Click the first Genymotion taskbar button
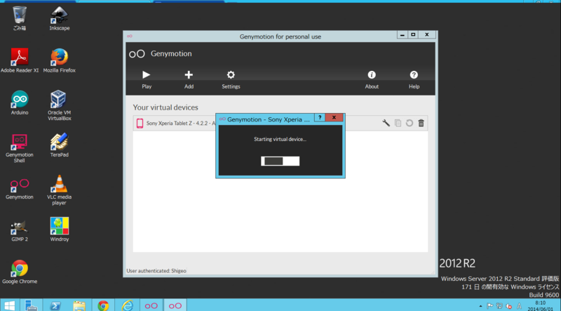 point(151,305)
